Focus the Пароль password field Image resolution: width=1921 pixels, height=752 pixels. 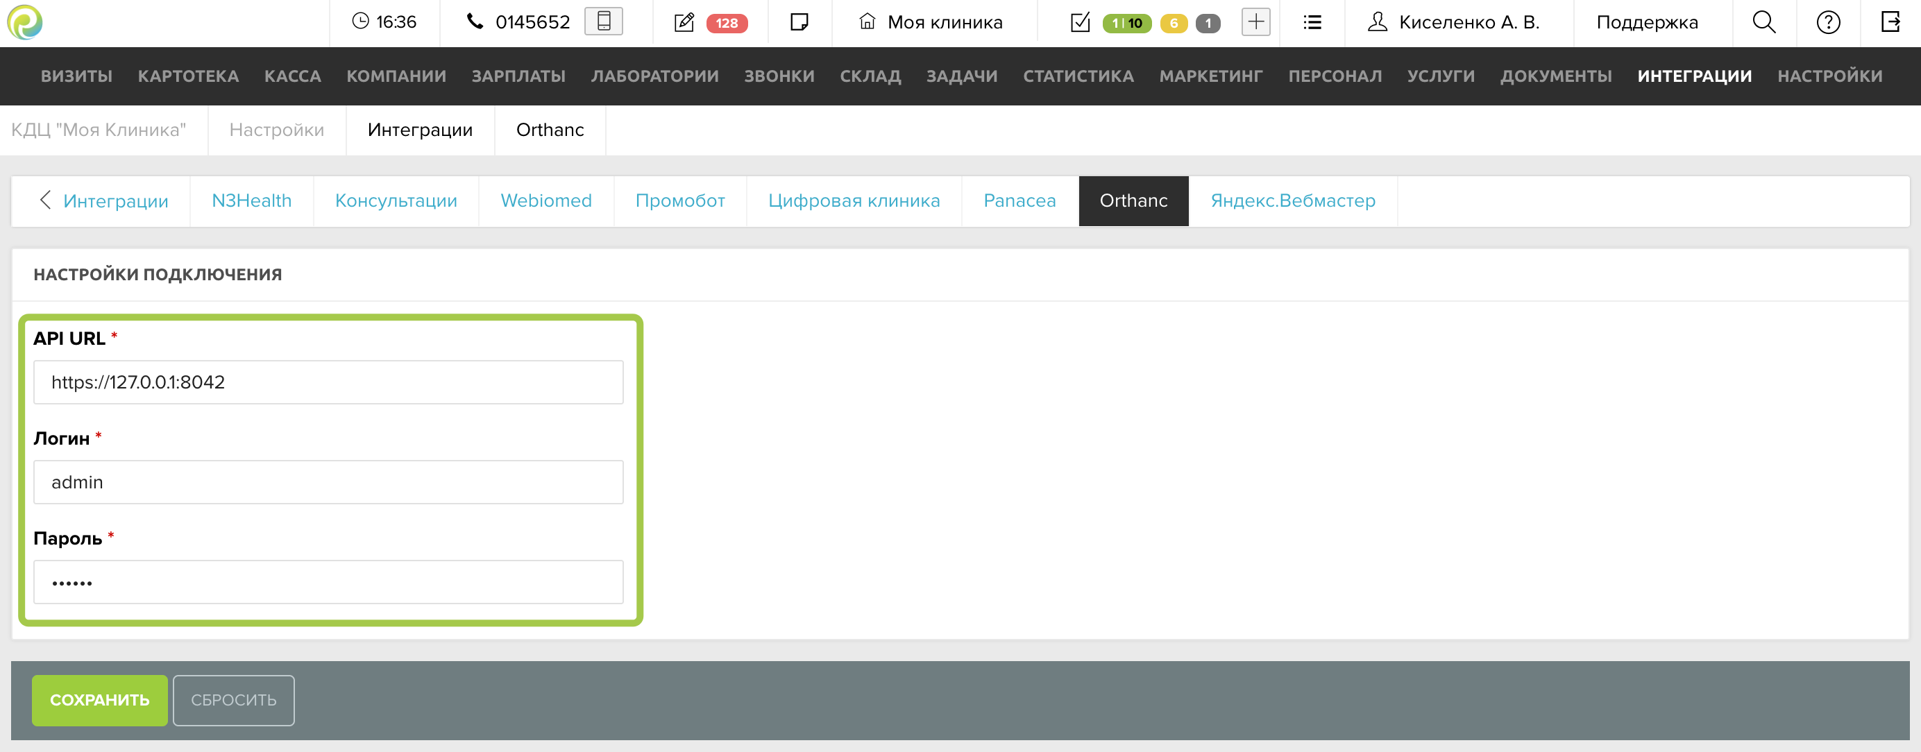coord(328,582)
